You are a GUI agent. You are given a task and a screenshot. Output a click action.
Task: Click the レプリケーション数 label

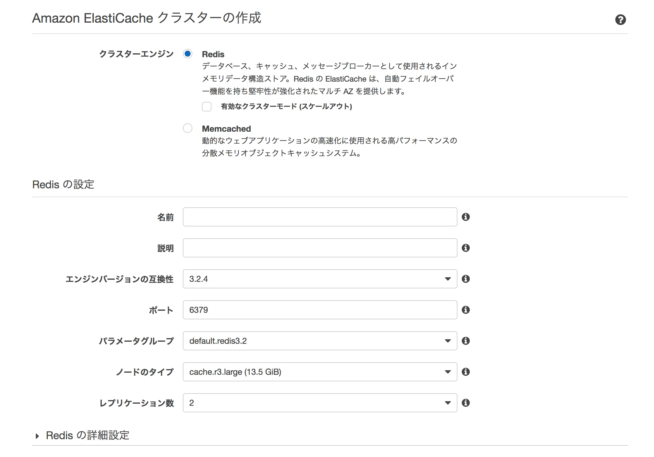click(136, 403)
